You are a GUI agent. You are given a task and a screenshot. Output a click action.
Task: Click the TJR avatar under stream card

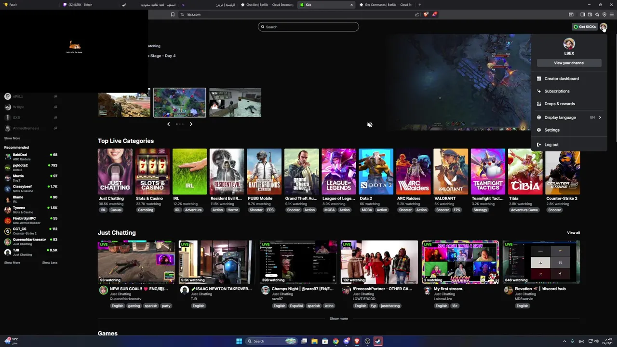[x=184, y=290]
